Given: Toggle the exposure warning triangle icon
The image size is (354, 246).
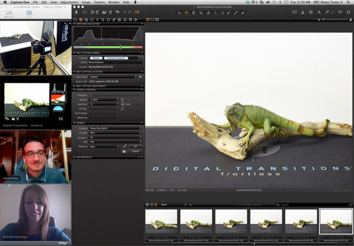Looking at the screenshot, I should tap(302, 13).
